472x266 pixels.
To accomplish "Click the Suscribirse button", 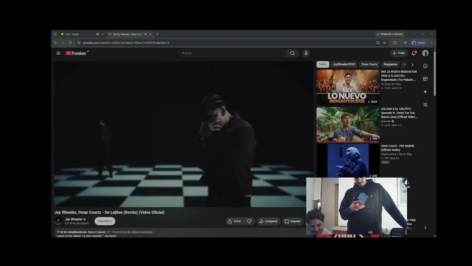I will pyautogui.click(x=105, y=221).
